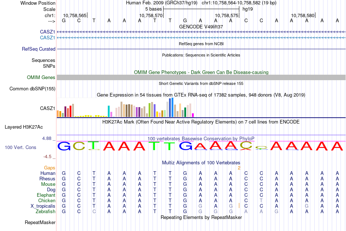The image size is (346, 231).
Task: Click the OMIM Gene Phenotypes green title
Action: point(201,72)
